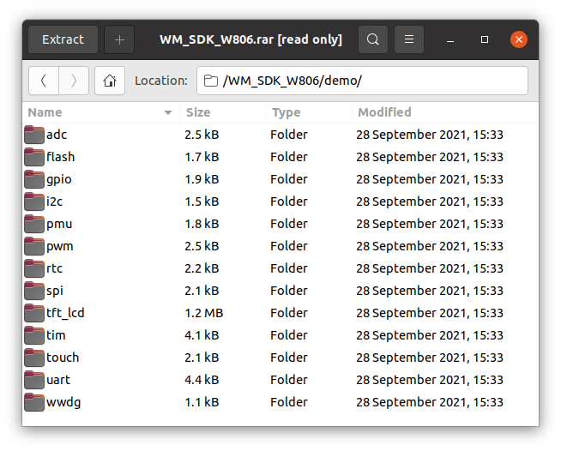Screen dimensions: 561x451
Task: Click the folder name 'pwm'
Action: (60, 247)
